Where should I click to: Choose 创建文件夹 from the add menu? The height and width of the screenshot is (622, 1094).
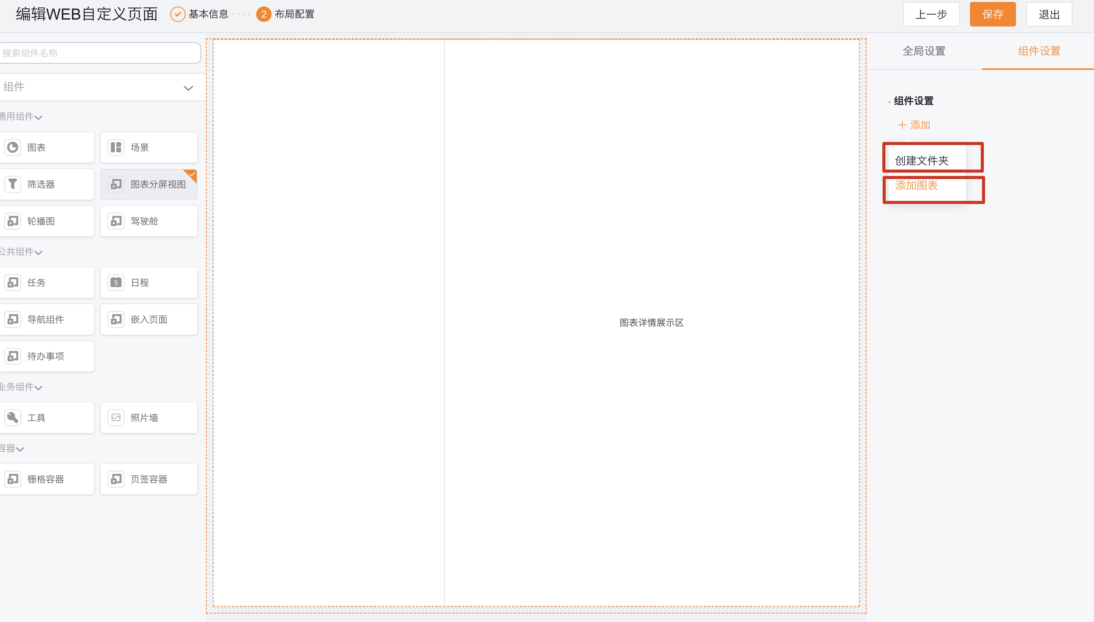pyautogui.click(x=922, y=160)
